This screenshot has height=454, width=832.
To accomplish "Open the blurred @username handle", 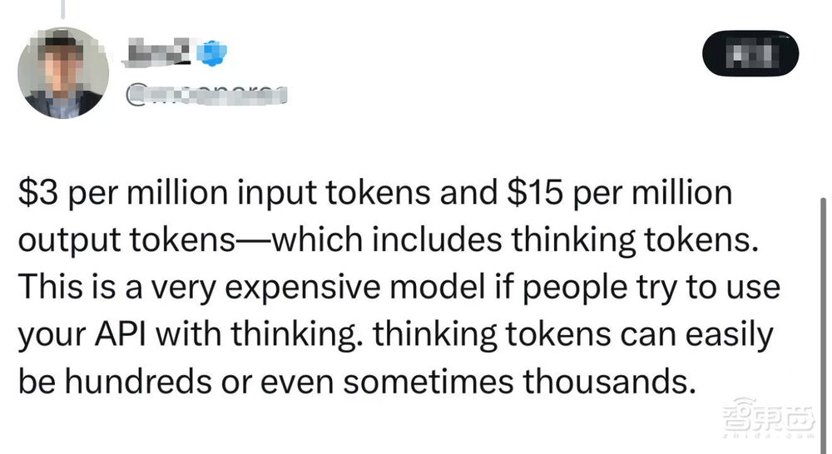I will pos(205,97).
